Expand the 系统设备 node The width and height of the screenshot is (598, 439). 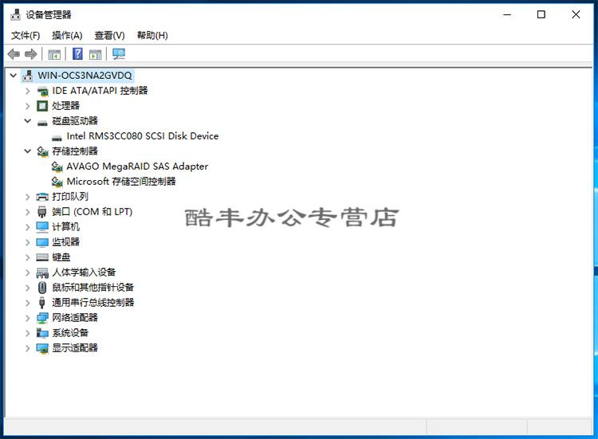click(27, 333)
